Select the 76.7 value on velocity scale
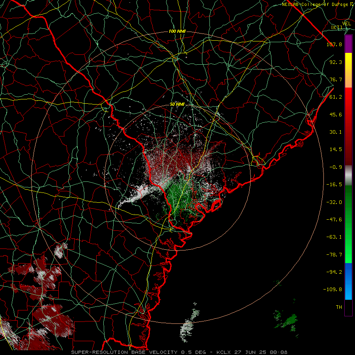Screen dimensions: 355x355 (336, 79)
